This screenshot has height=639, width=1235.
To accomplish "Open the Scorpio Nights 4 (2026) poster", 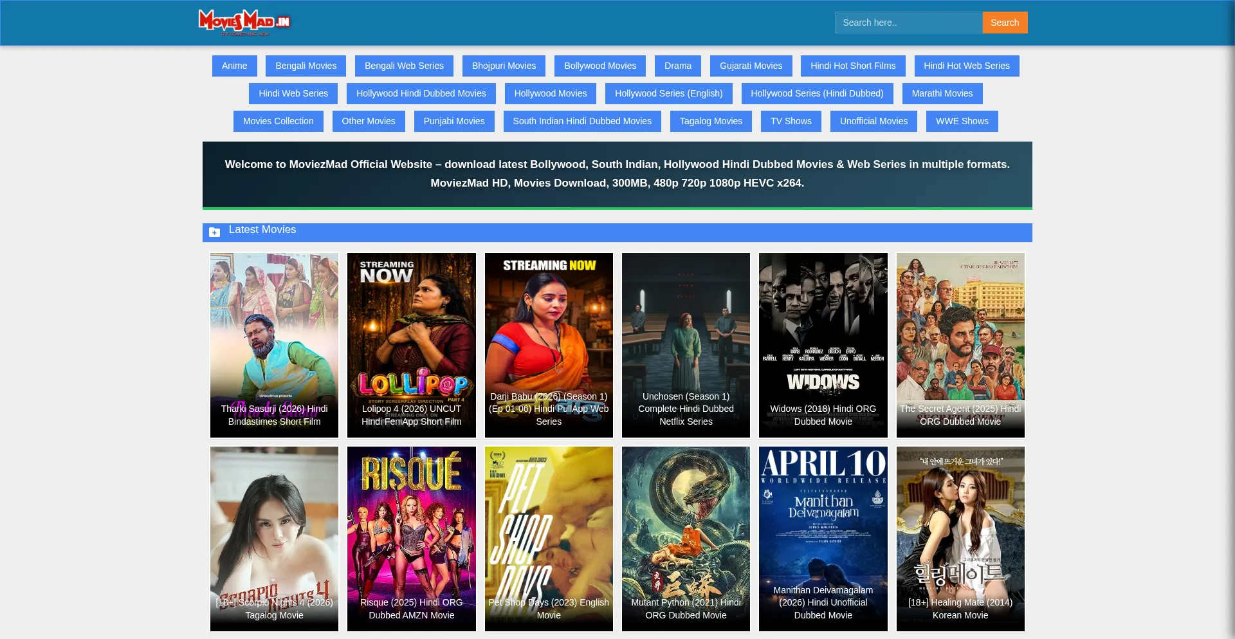I will click(274, 539).
